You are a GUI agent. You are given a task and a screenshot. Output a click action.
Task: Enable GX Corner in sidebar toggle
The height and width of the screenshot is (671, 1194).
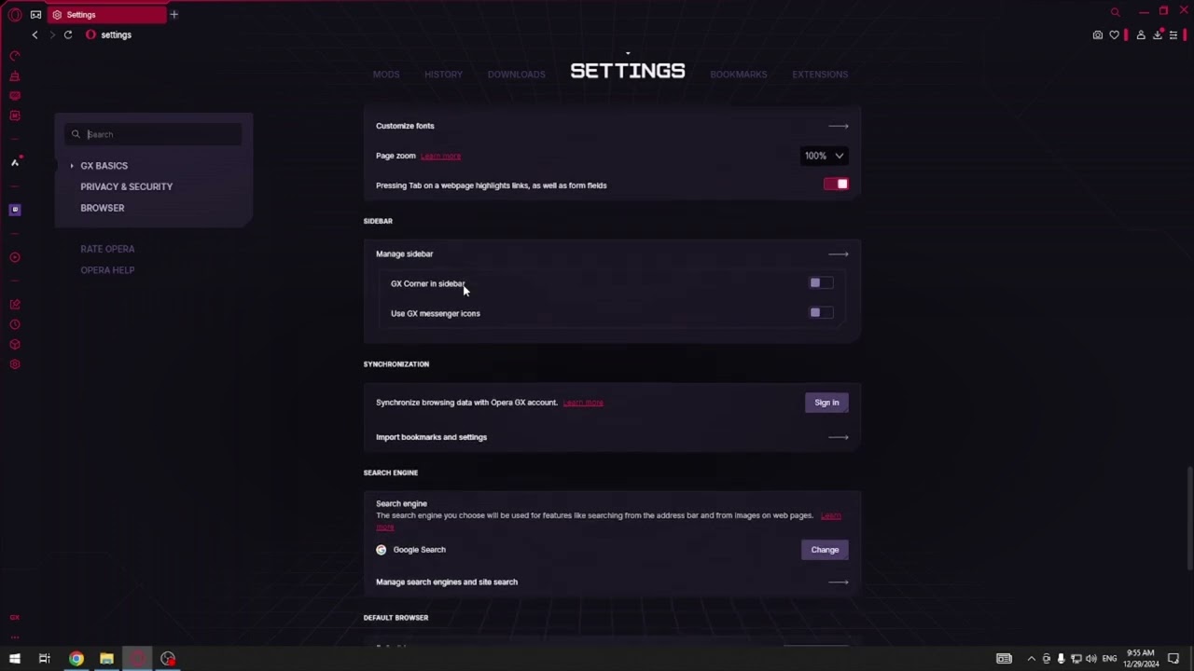820,283
